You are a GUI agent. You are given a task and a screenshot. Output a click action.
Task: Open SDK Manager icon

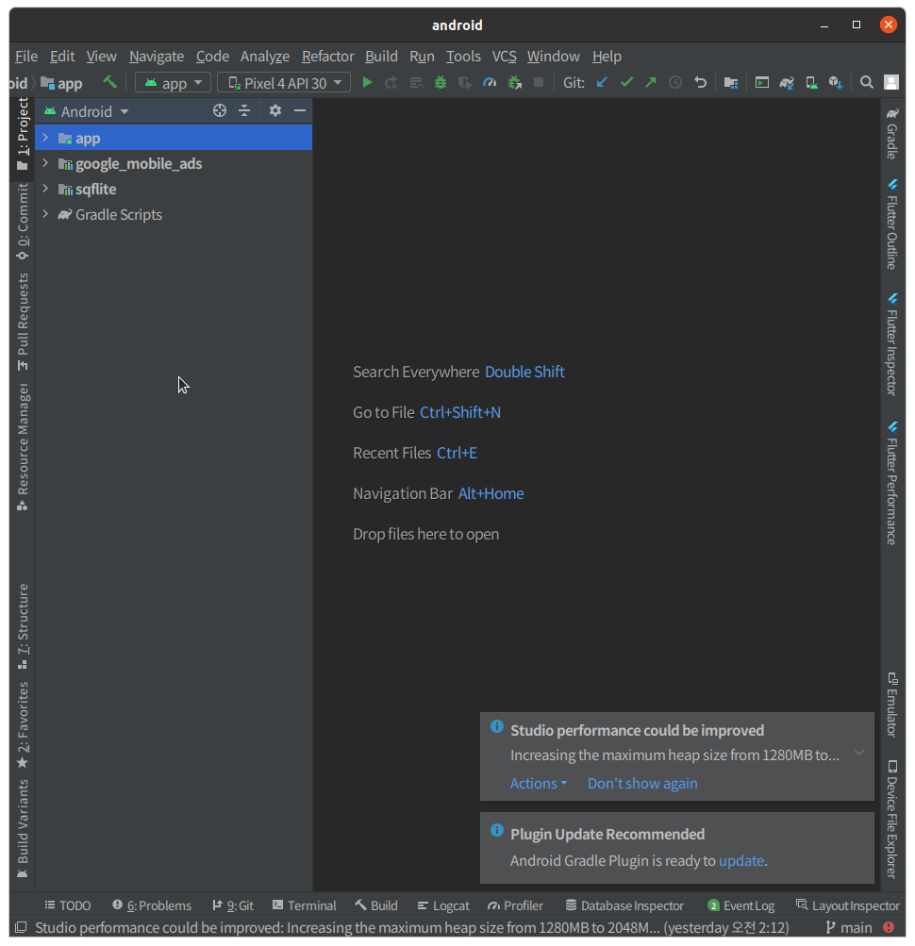pos(836,83)
